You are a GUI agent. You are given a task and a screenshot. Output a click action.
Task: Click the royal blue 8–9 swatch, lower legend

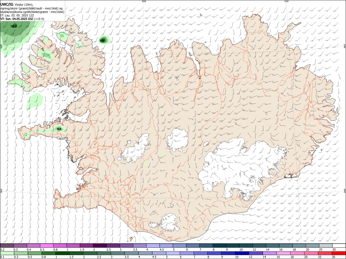click(214, 253)
